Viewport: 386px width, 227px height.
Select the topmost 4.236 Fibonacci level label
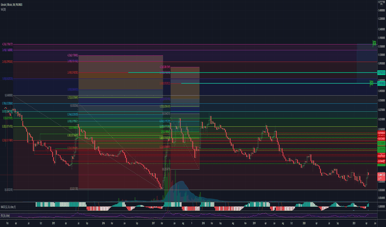7,45
